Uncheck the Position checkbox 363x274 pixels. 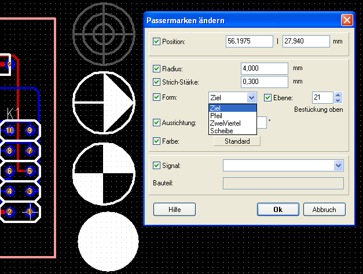tap(156, 42)
